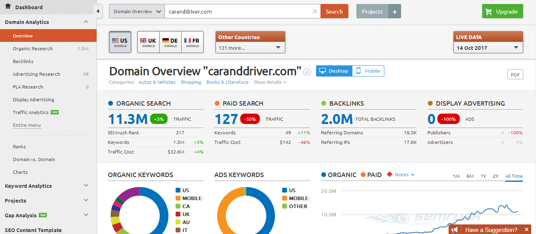
Task: Click the green OTHER swatch in Ads Keywords legend
Action: coord(285,206)
